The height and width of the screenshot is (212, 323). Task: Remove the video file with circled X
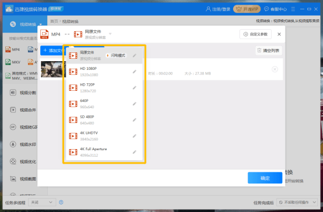click(x=275, y=69)
